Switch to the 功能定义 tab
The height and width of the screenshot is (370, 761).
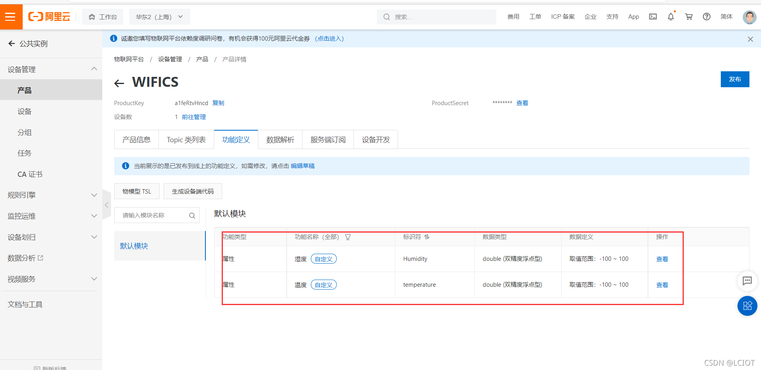click(x=236, y=139)
